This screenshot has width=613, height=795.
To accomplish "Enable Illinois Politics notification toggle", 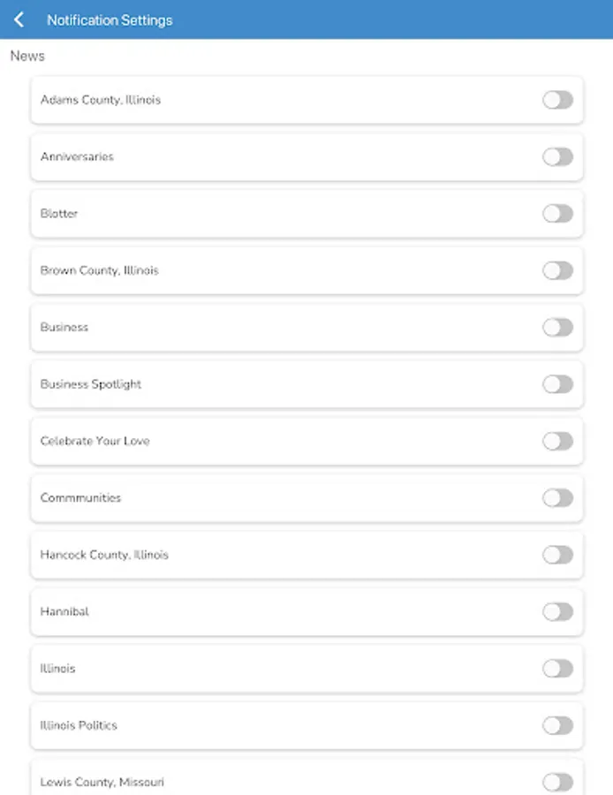I will [x=557, y=725].
